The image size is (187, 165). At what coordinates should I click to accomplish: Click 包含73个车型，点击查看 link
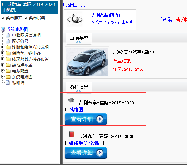(112, 22)
